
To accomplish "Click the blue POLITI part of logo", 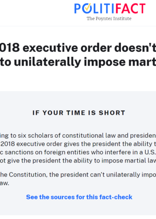I will [x=94, y=8].
